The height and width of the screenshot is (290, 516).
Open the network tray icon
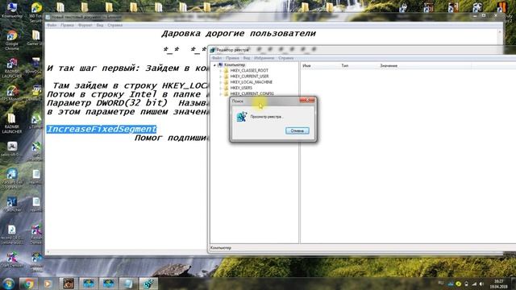click(x=474, y=284)
